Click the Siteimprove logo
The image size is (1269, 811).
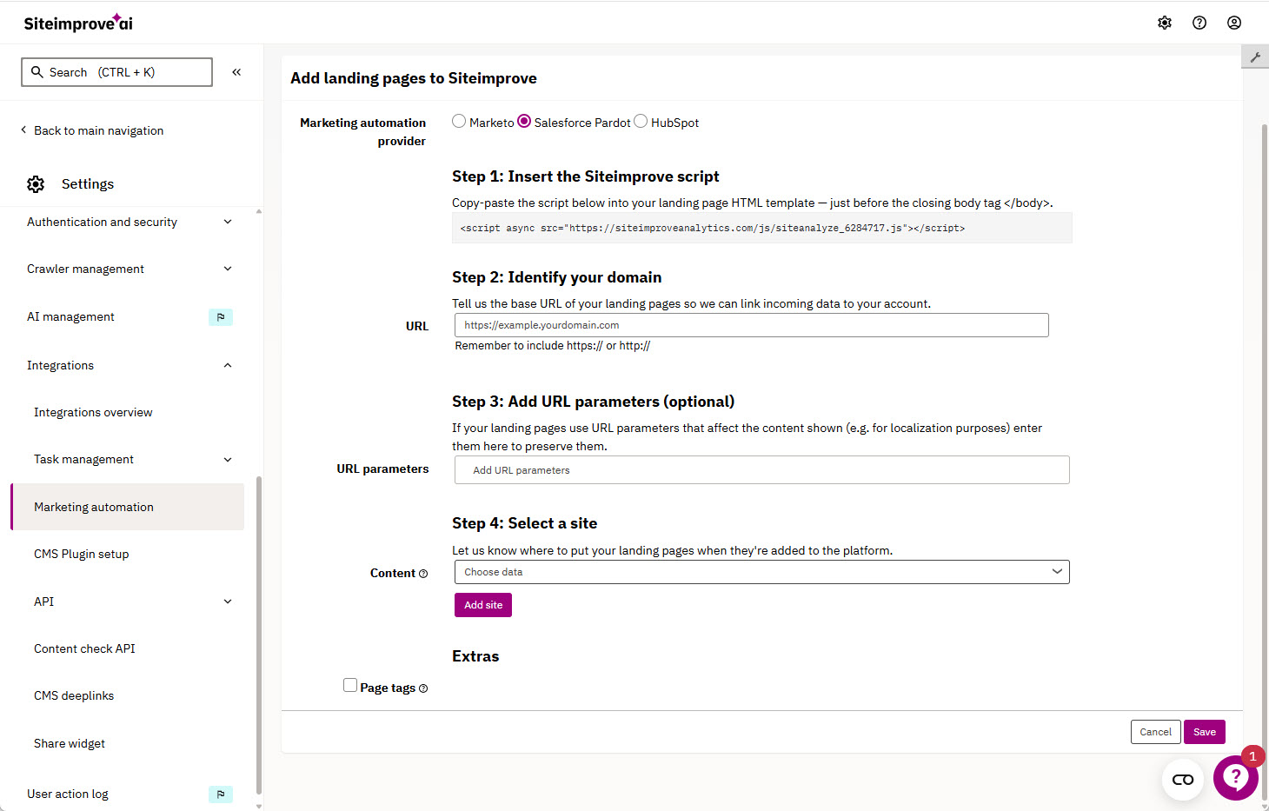pyautogui.click(x=77, y=23)
